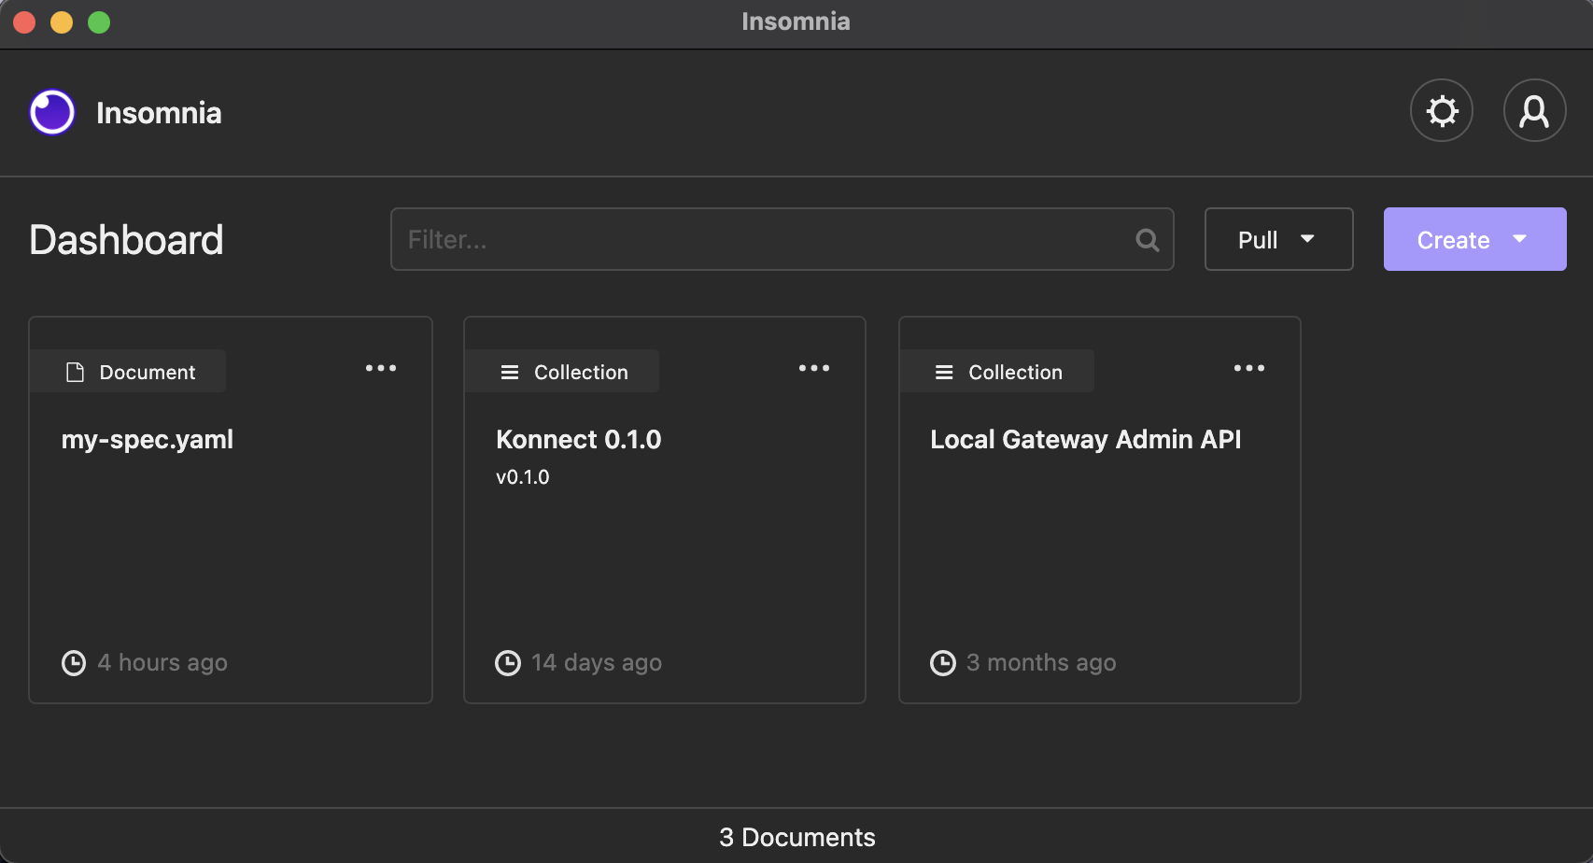The width and height of the screenshot is (1593, 863).
Task: Click the Collection badge on Local Gateway Admin API
Action: coord(997,372)
